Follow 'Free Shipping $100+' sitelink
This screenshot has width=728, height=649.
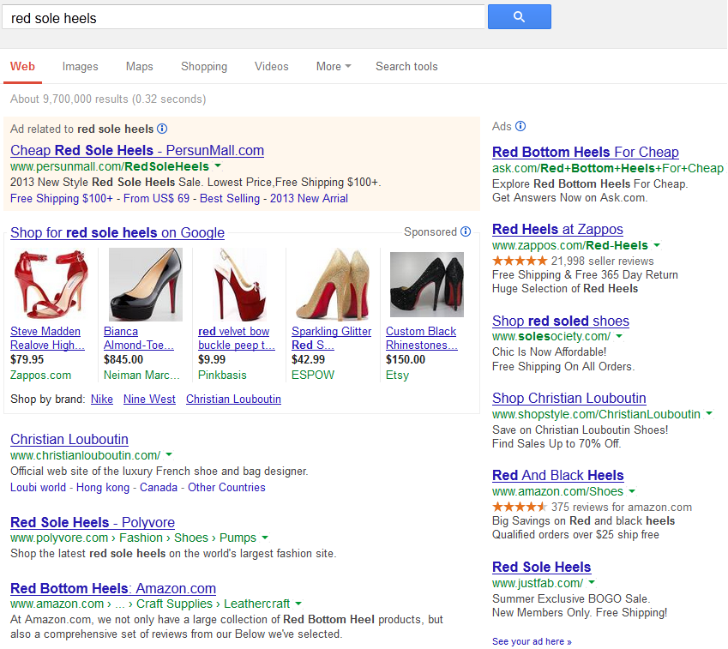click(x=61, y=198)
